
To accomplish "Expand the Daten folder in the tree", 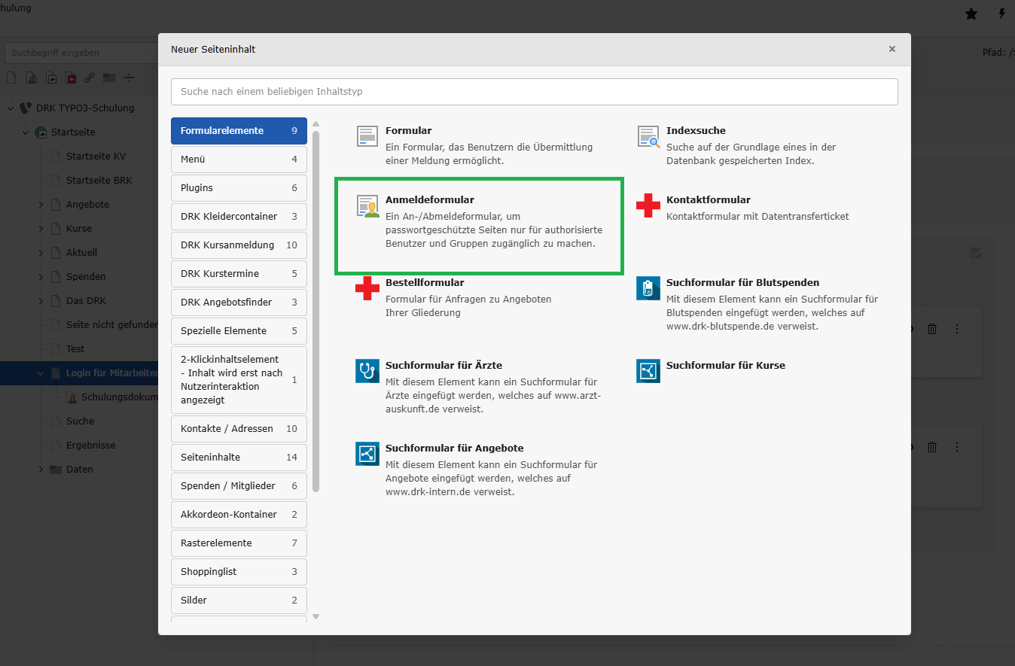I will click(41, 470).
